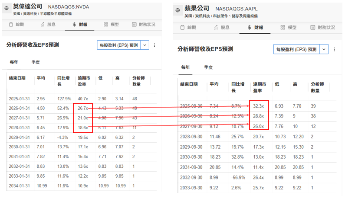Screen dimensions: 345x198
Task: Switch NVIDIA forecast to 季度 view
Action: pyautogui.click(x=36, y=62)
